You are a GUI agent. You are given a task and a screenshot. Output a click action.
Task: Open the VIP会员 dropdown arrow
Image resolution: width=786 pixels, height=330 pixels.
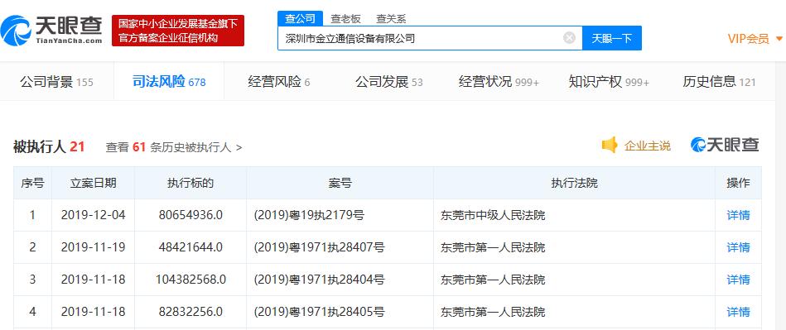779,38
